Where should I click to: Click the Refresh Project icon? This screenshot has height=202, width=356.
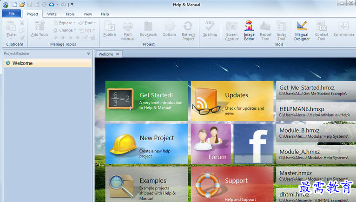pyautogui.click(x=188, y=26)
